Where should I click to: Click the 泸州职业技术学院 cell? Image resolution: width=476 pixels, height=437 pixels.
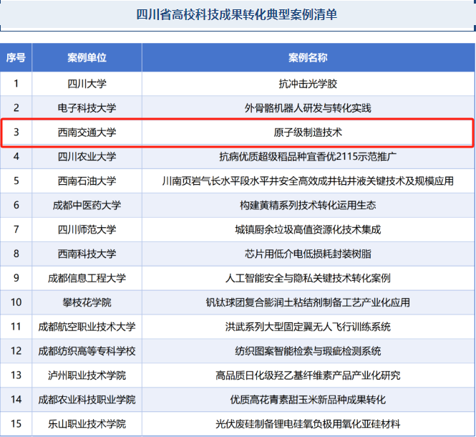[87, 375]
